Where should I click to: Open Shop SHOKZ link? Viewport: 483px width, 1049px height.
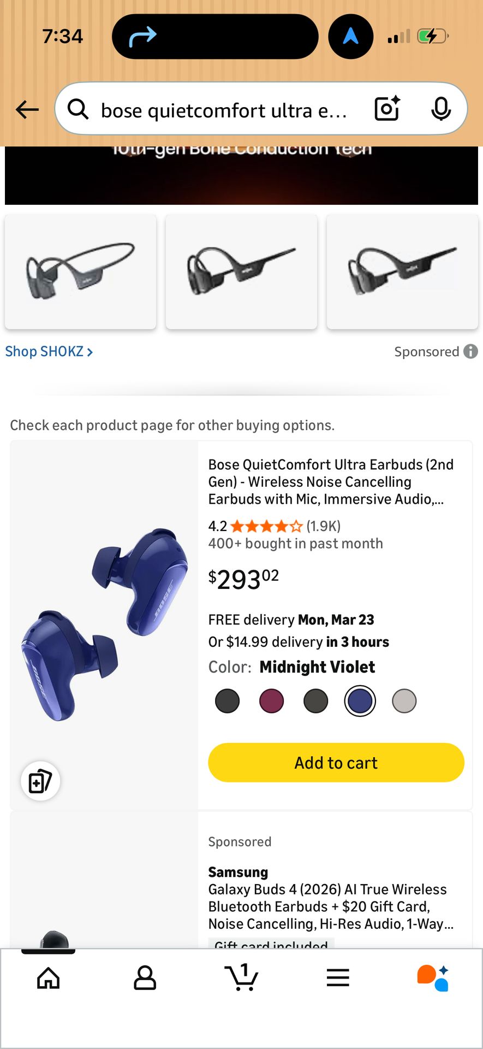point(49,351)
